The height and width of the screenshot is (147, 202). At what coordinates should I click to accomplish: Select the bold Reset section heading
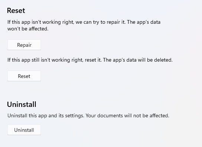click(16, 10)
